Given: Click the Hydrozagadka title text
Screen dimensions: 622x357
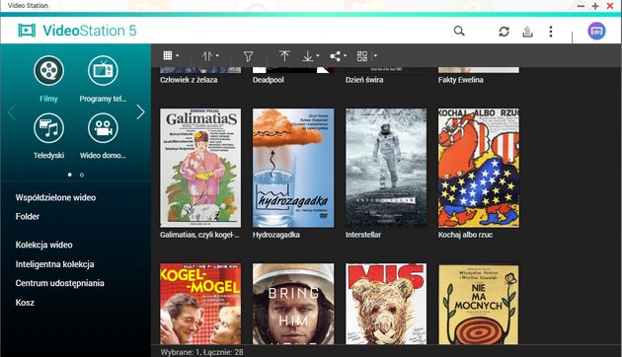Looking at the screenshot, I should 276,235.
